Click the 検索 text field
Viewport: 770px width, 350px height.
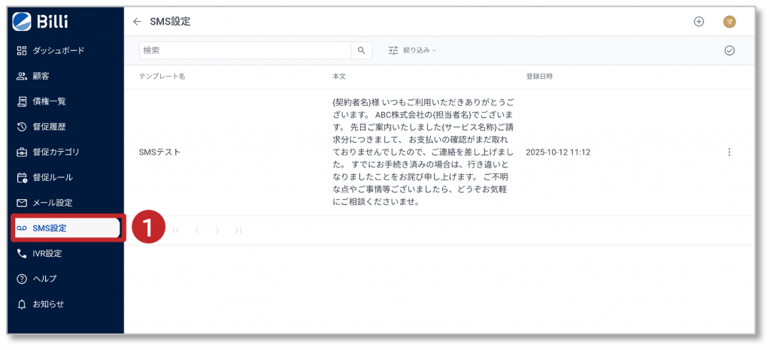pyautogui.click(x=244, y=50)
